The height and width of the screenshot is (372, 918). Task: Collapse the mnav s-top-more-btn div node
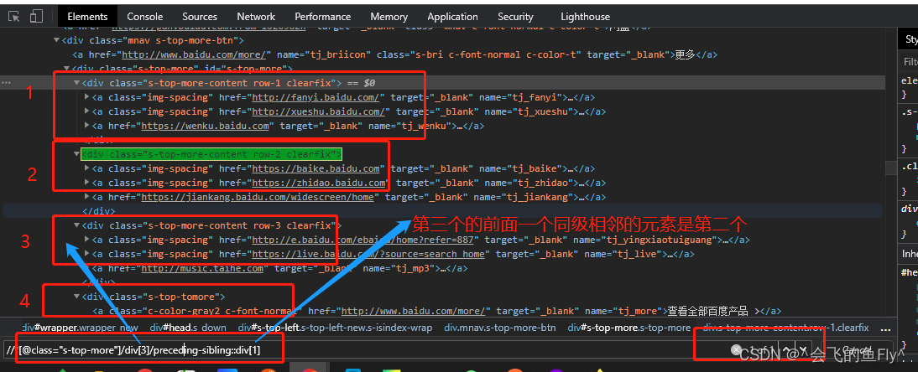click(x=57, y=40)
